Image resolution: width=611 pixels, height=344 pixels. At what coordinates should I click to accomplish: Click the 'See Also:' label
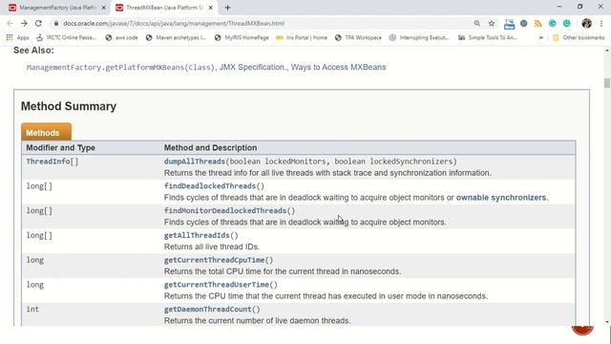pyautogui.click(x=33, y=51)
